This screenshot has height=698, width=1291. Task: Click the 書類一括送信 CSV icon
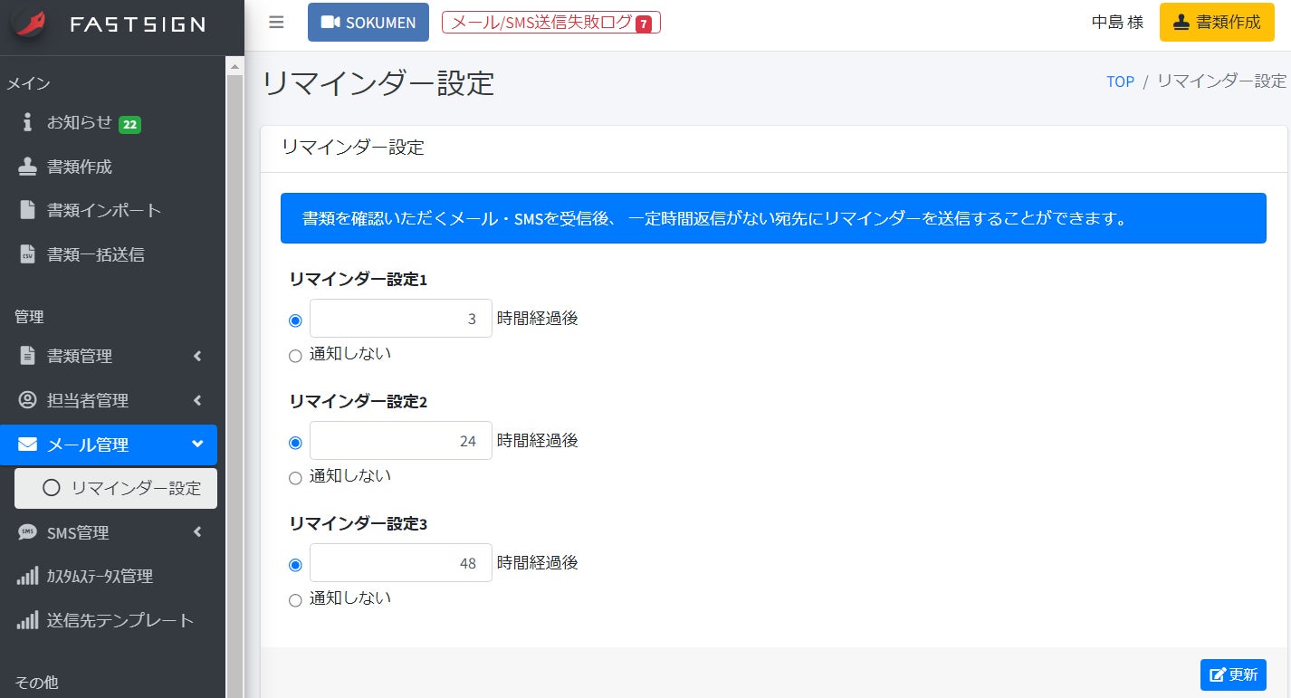click(27, 254)
